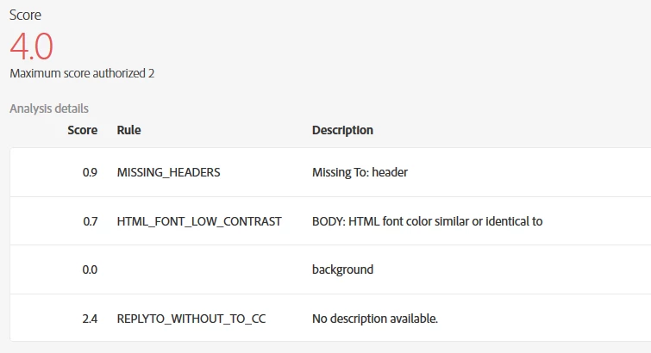Select the HTML_FONT_LOW_CONTRAST rule name
651x353 pixels.
click(x=199, y=221)
